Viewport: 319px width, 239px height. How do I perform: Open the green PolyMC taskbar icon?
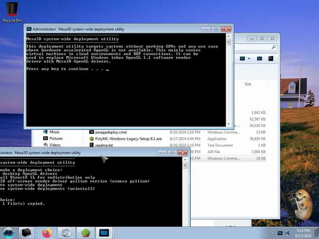pos(85,233)
